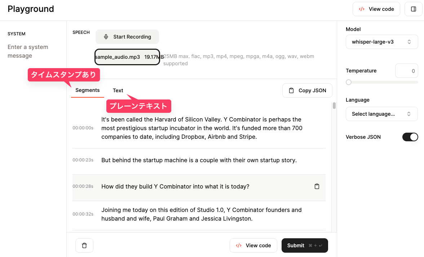Click the Temperature slider handle
This screenshot has width=424, height=257.
coord(349,82)
